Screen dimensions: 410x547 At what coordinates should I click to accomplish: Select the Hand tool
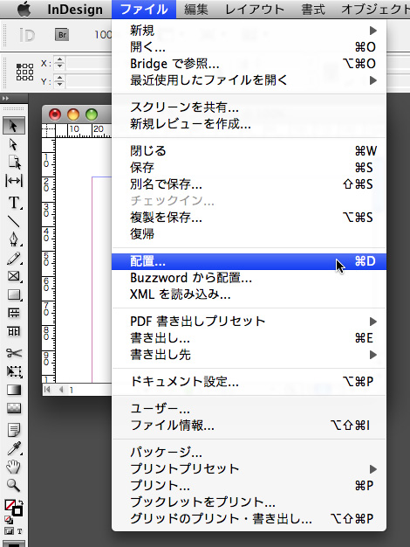(x=14, y=467)
